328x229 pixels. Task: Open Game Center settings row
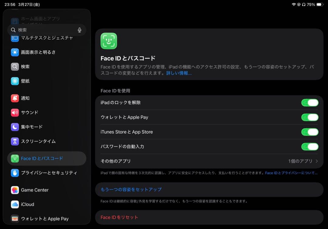(47, 190)
